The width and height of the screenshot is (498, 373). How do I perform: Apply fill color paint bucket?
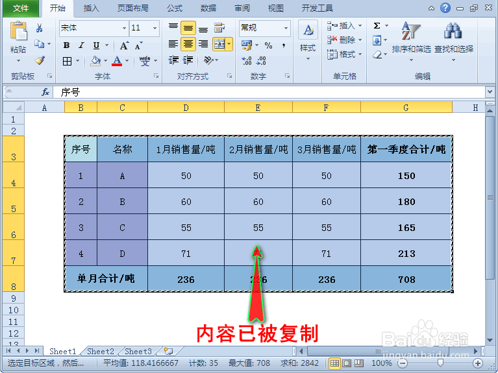pyautogui.click(x=95, y=60)
